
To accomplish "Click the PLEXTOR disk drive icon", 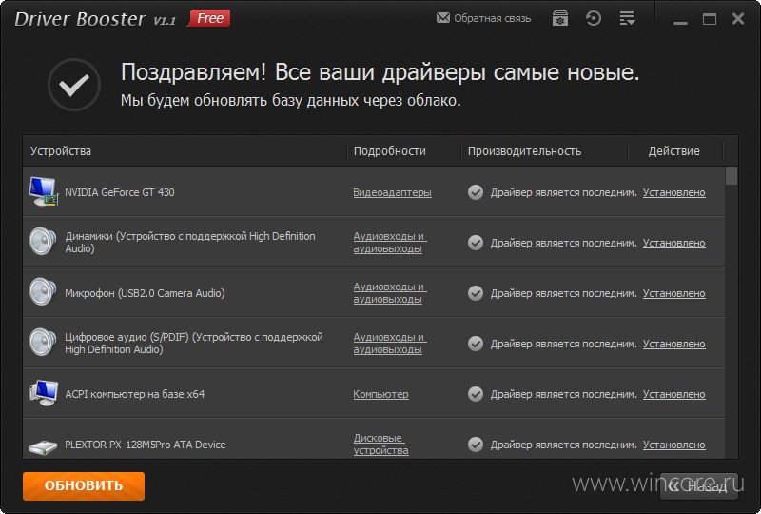I will click(43, 447).
